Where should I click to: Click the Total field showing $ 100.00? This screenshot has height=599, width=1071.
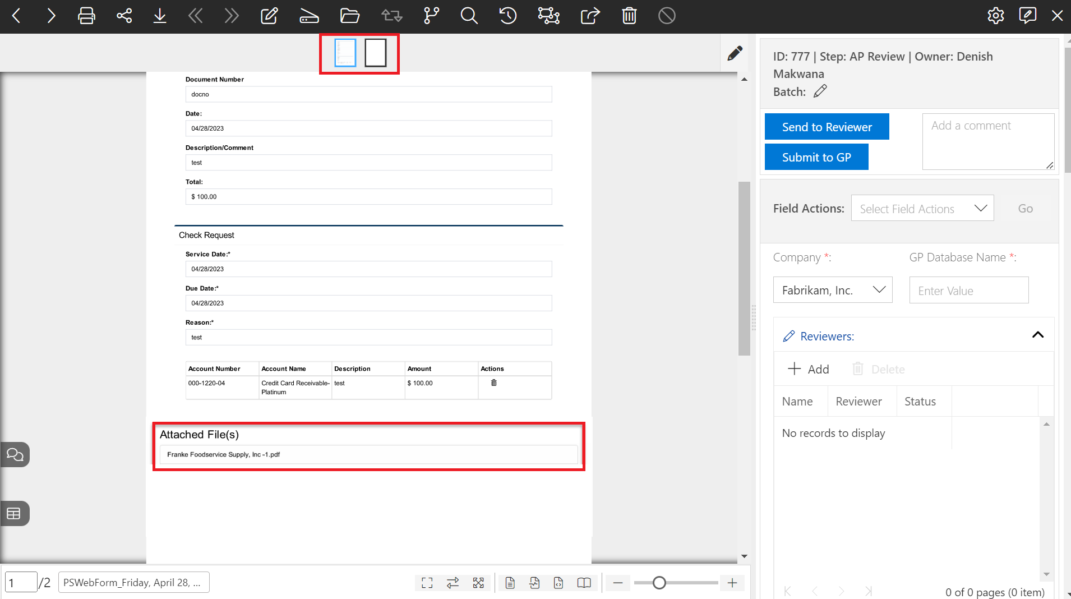click(368, 196)
